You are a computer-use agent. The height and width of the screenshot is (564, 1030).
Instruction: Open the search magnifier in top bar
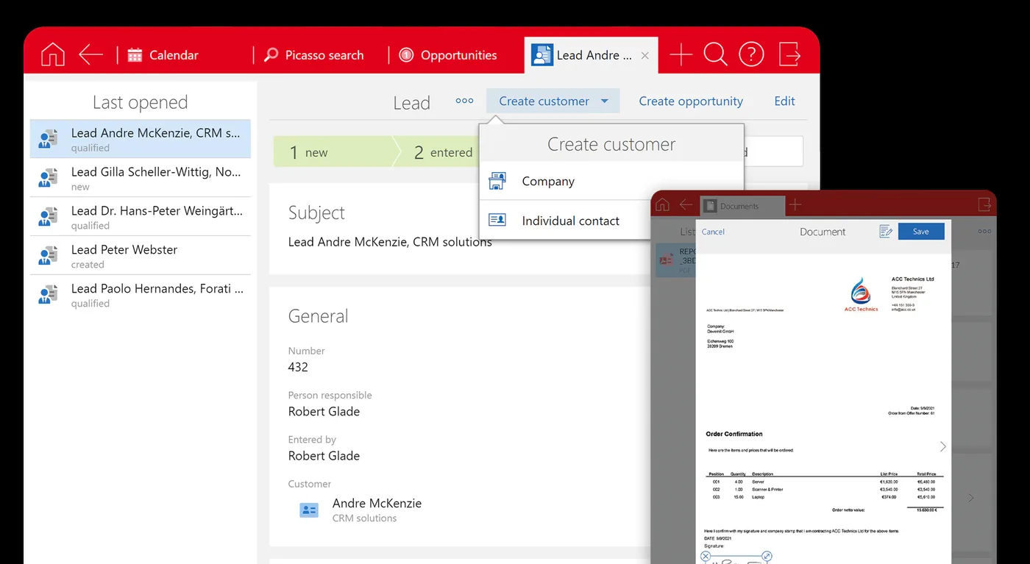point(715,55)
